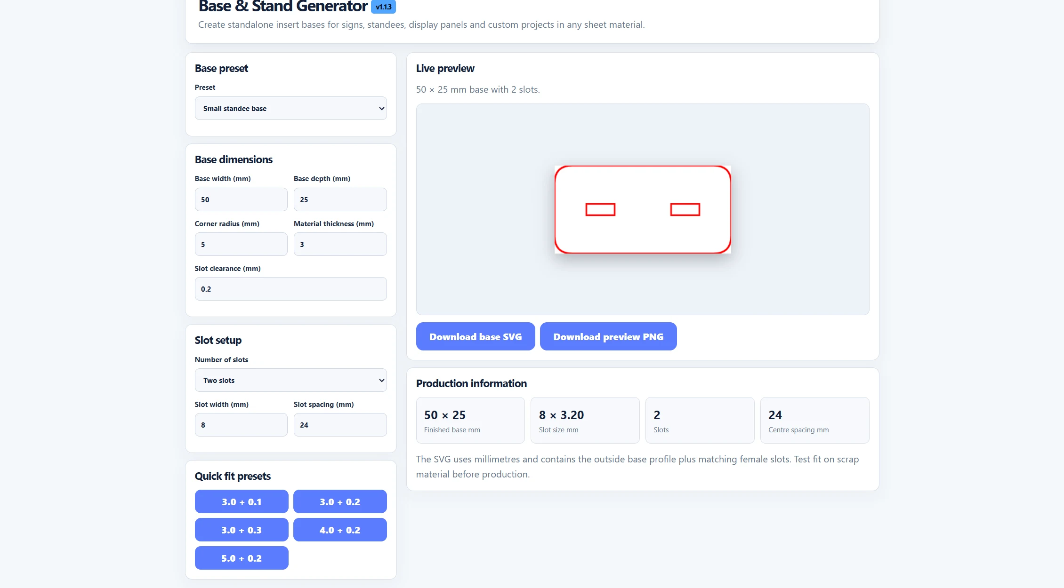The width and height of the screenshot is (1064, 588).
Task: Open the Number of slots dropdown
Action: click(x=290, y=380)
